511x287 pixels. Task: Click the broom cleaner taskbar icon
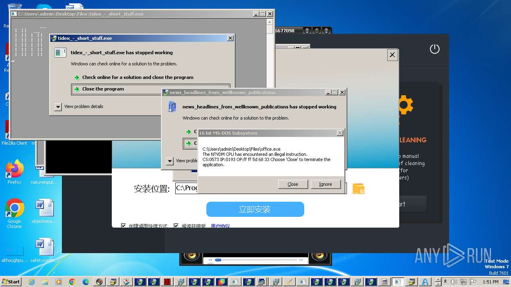click(x=289, y=282)
